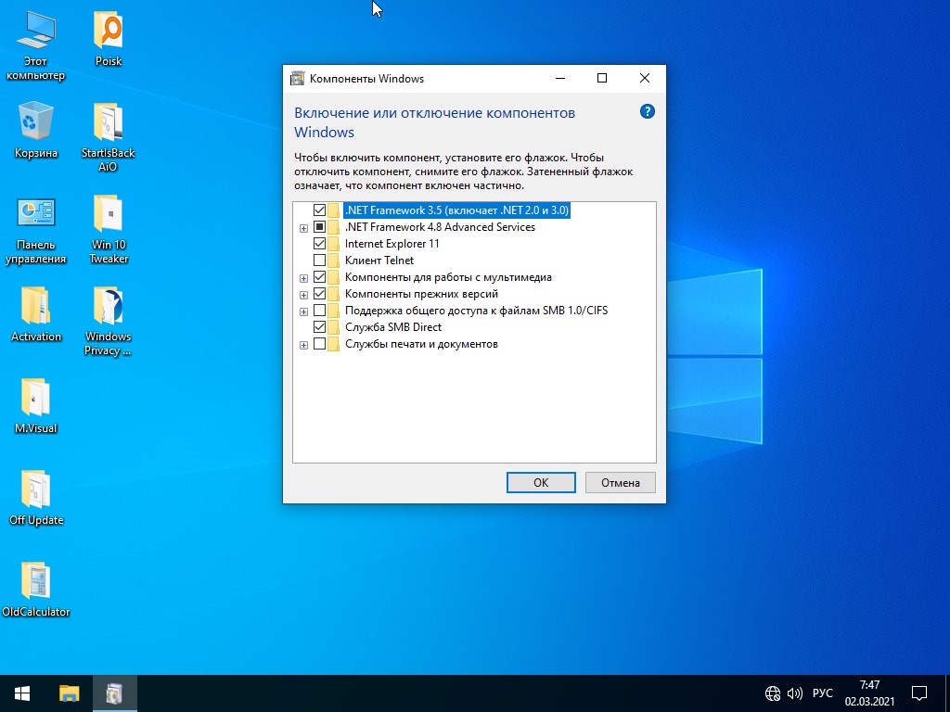Screen dimensions: 950x712
Task: Uncheck Internet Explorer 11 checkbox
Action: pos(319,244)
